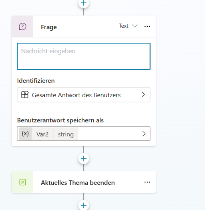Click the {x} variable icon
This screenshot has width=205, height=210.
point(25,134)
